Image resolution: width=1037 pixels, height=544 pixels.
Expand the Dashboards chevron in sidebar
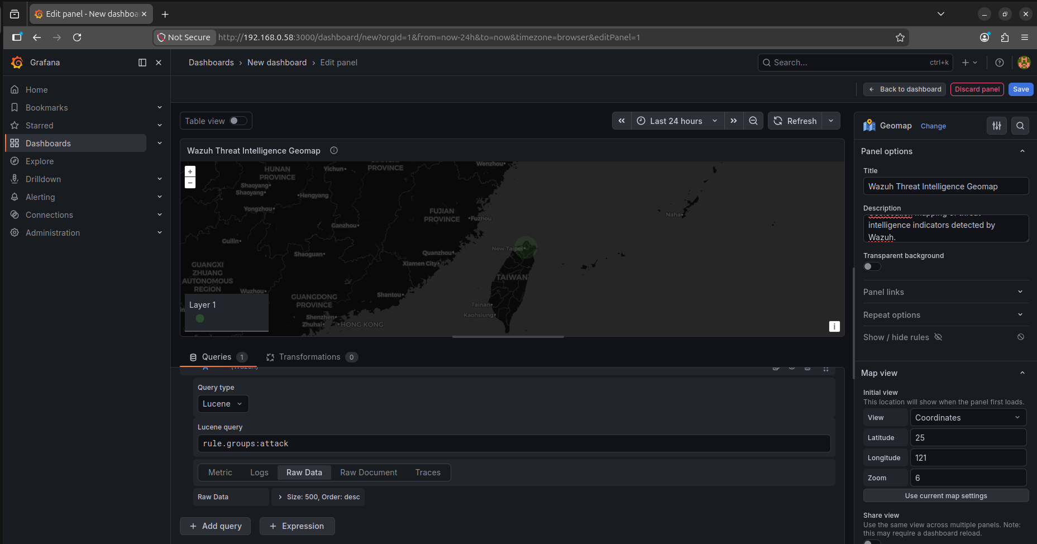(160, 143)
